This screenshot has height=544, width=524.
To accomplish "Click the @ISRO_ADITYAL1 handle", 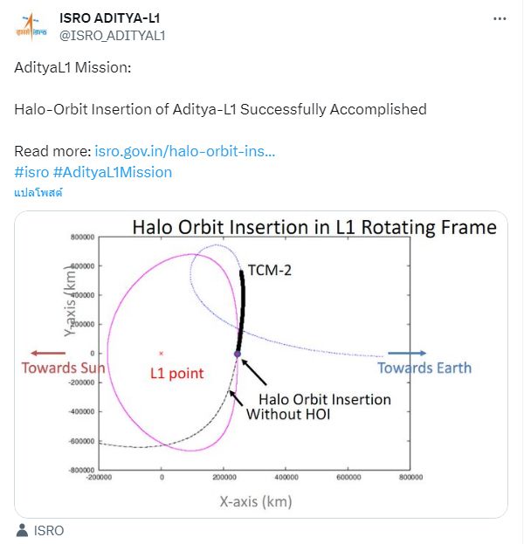I will click(112, 35).
